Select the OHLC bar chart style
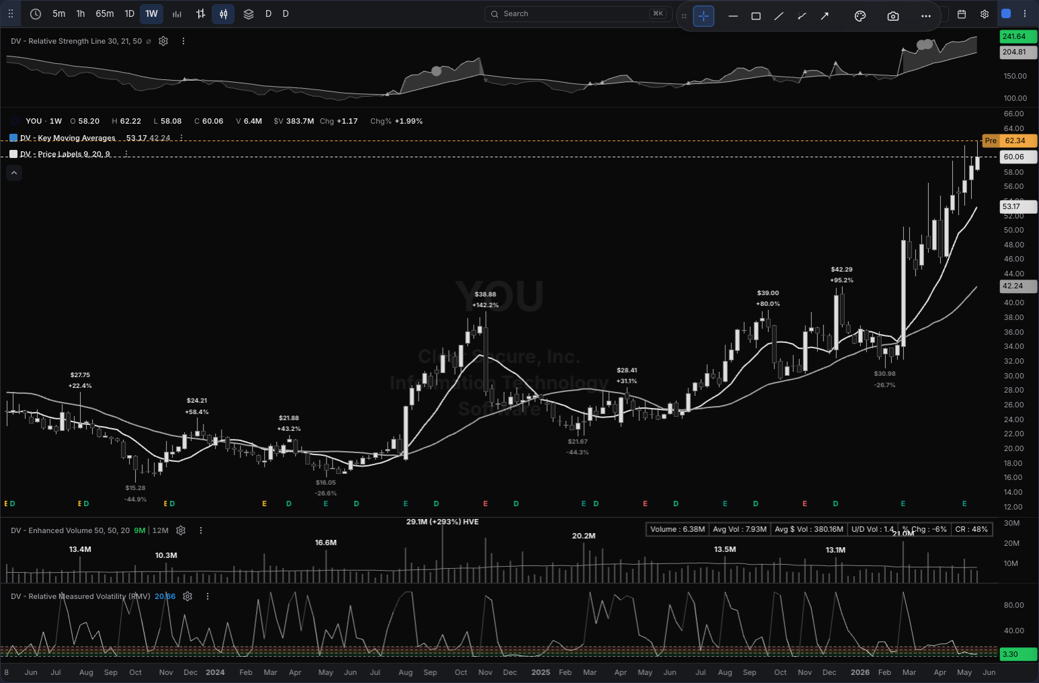This screenshot has height=683, width=1039. pos(200,13)
